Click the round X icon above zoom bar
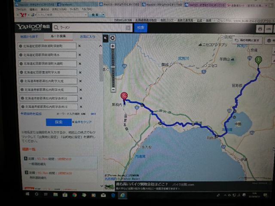This screenshot has width=275, height=206. click(113, 38)
